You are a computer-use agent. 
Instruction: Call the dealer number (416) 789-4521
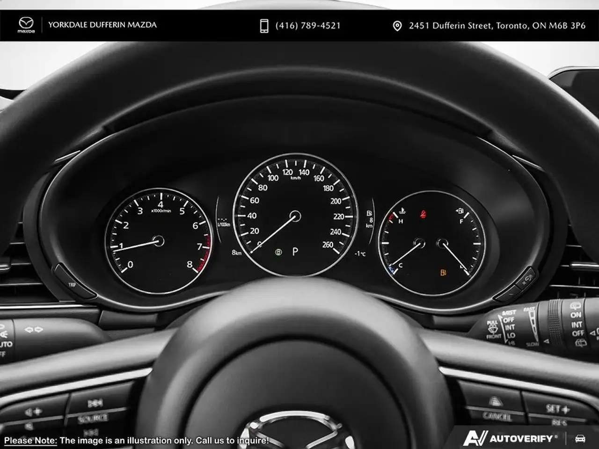308,26
